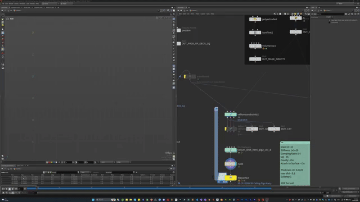Switch to the Render View tab
Screen dimensions: 360x202
pyautogui.click(x=27, y=7)
